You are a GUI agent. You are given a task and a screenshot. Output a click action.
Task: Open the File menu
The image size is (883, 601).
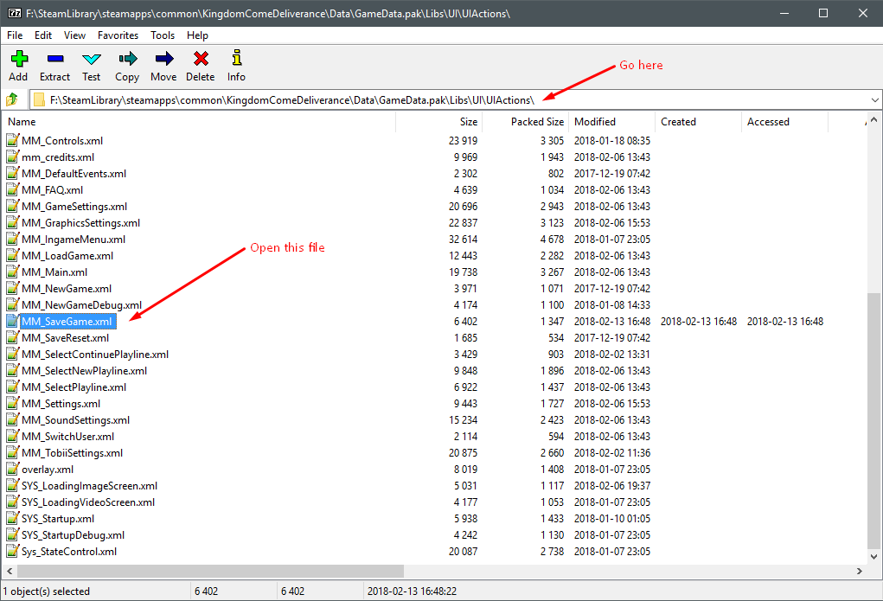point(15,35)
